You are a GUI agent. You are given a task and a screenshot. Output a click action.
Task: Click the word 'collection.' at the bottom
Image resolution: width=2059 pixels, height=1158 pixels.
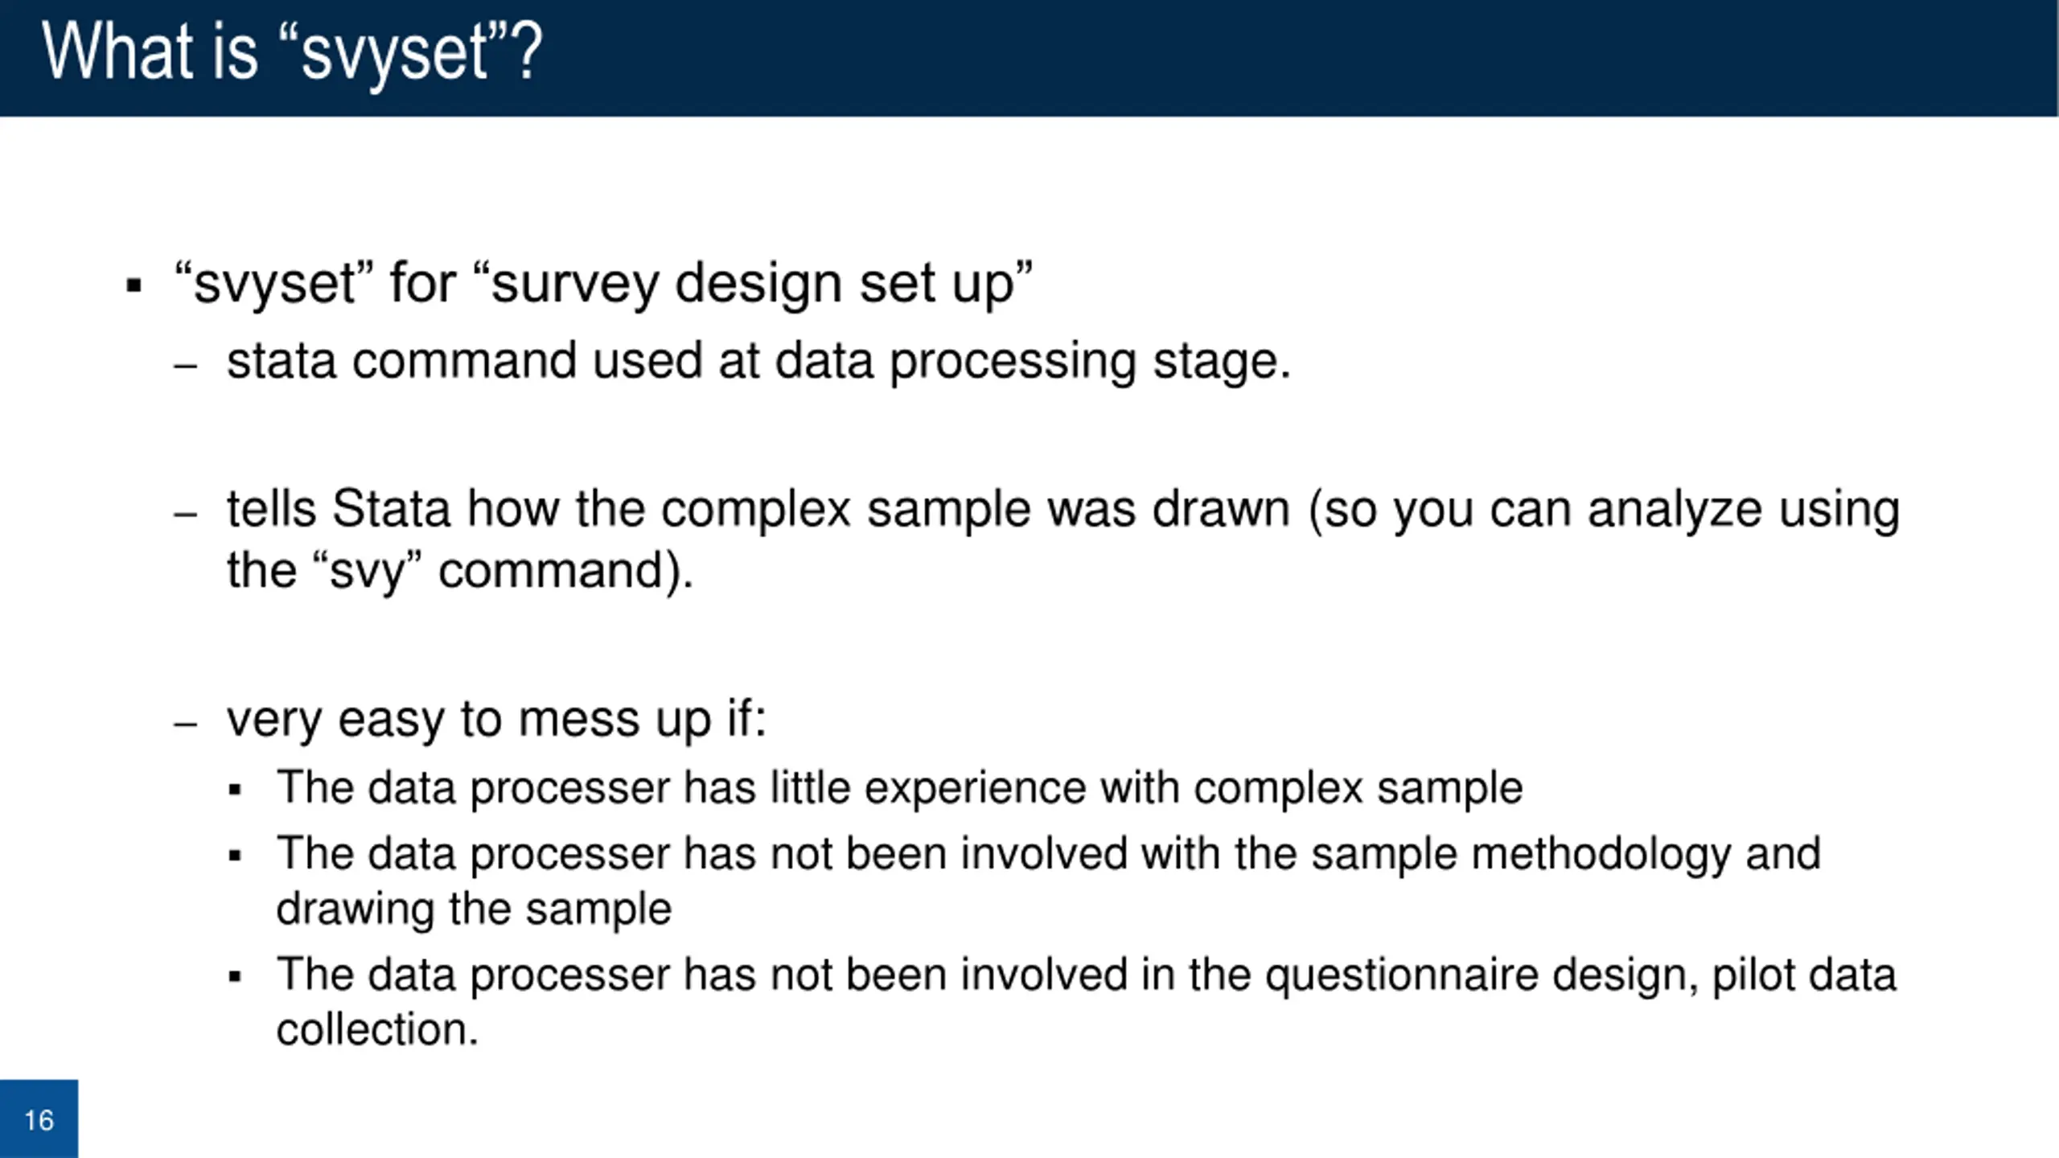tap(377, 1030)
